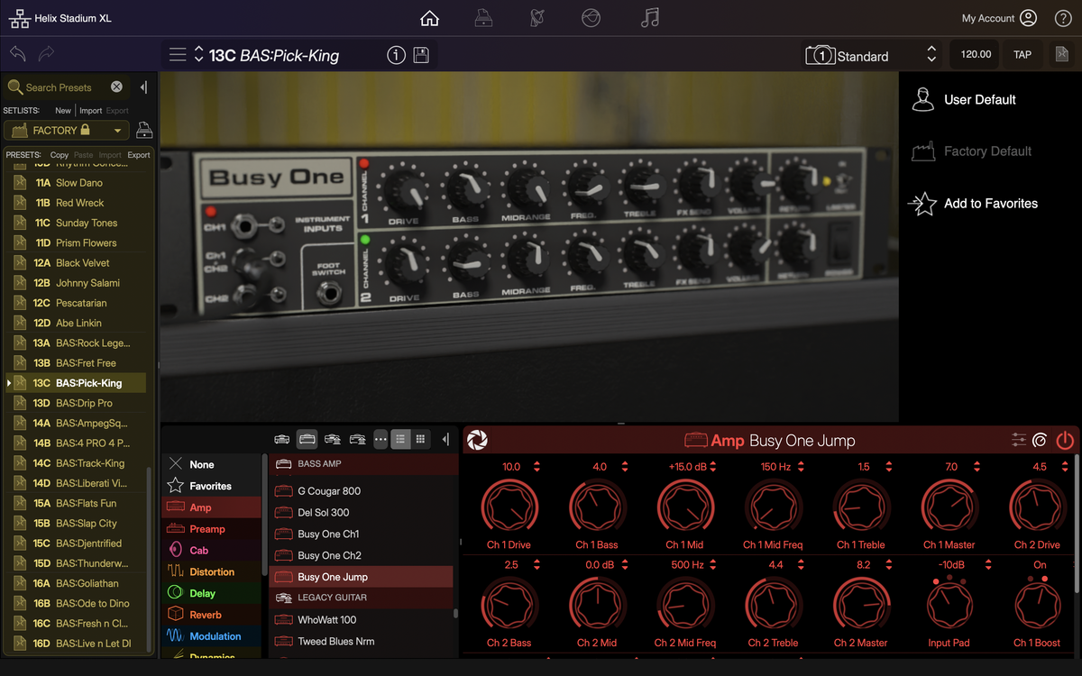The image size is (1082, 676).
Task: Toggle the amp block power bypass button
Action: (1065, 440)
